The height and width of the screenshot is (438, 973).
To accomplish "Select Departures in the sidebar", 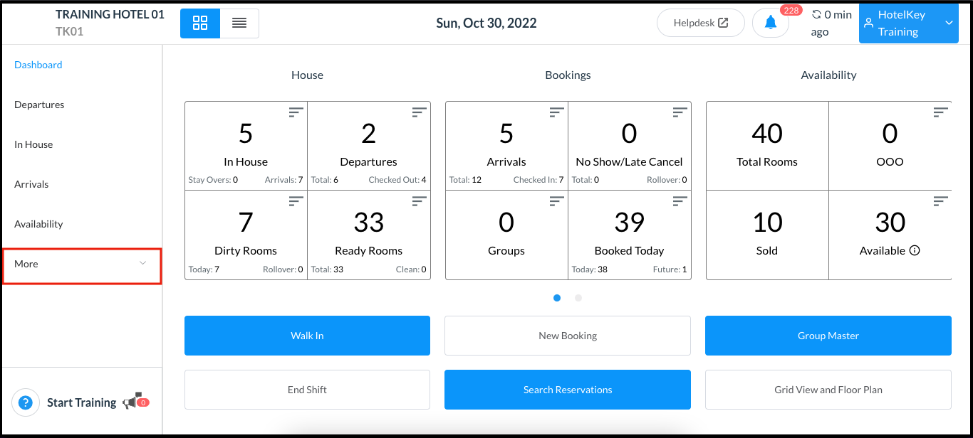I will [39, 105].
